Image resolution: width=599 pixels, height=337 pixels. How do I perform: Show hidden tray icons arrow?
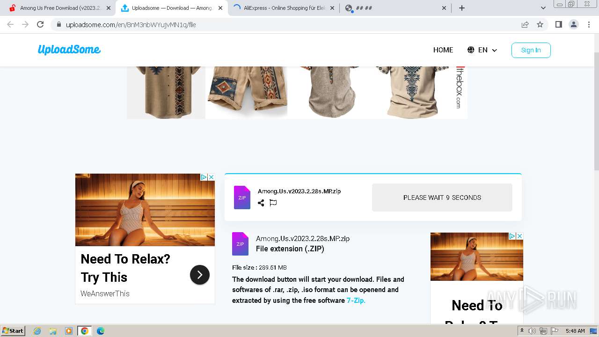pos(522,331)
